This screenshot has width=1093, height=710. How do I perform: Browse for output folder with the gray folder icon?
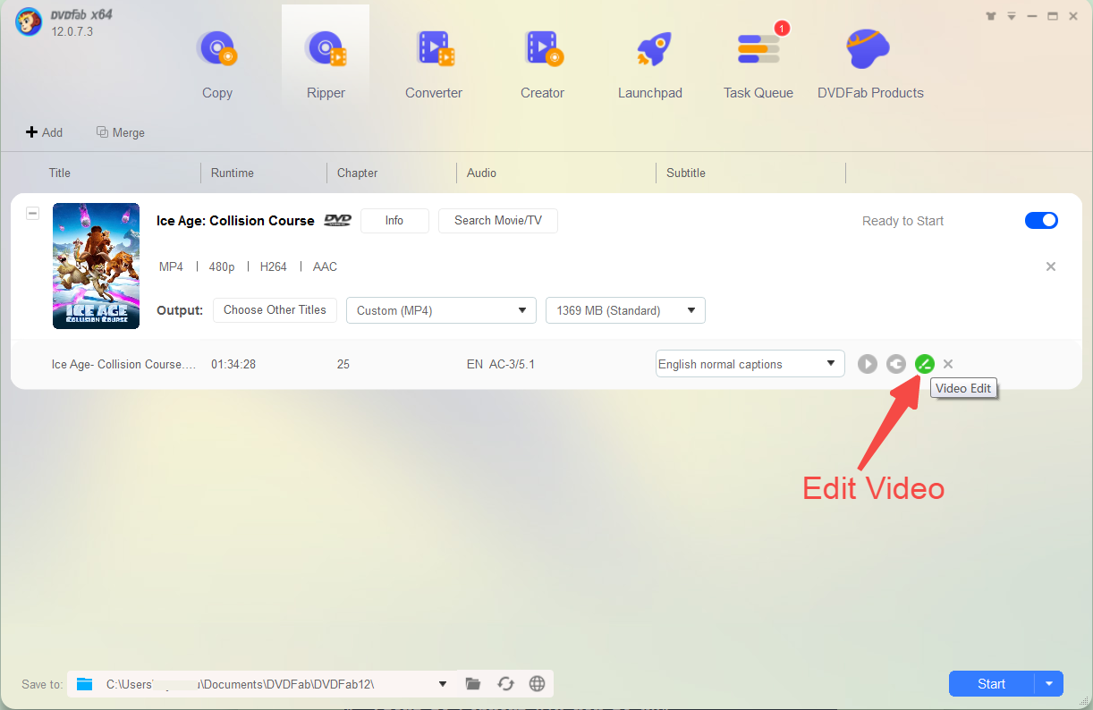[x=473, y=684]
